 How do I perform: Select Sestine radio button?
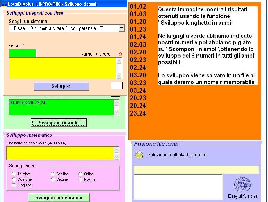(x=53, y=174)
